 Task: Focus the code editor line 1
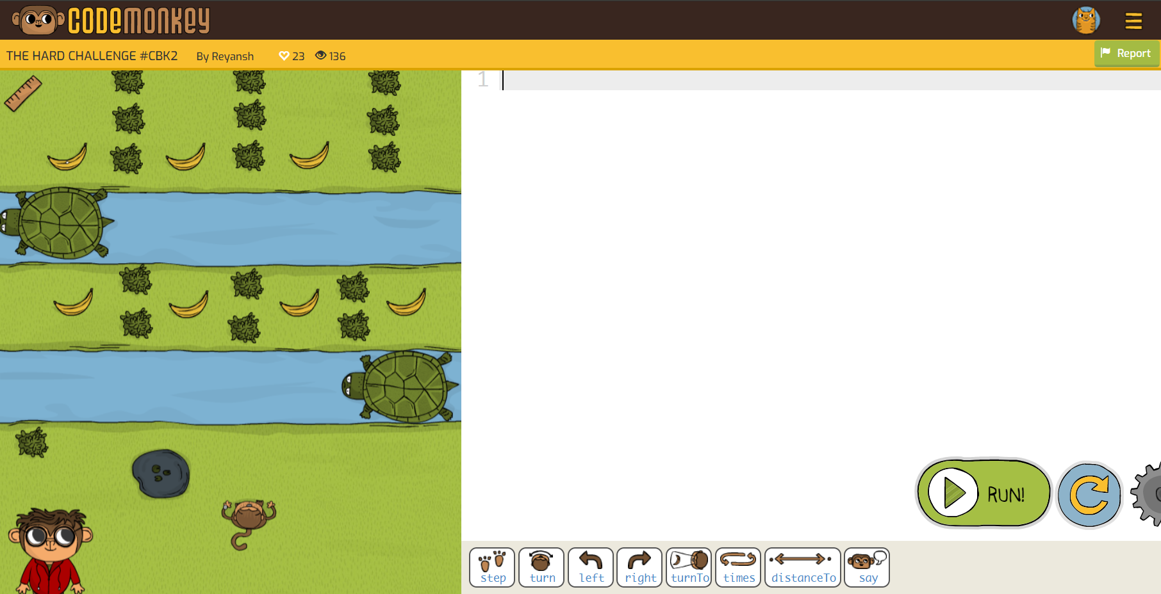pyautogui.click(x=830, y=80)
